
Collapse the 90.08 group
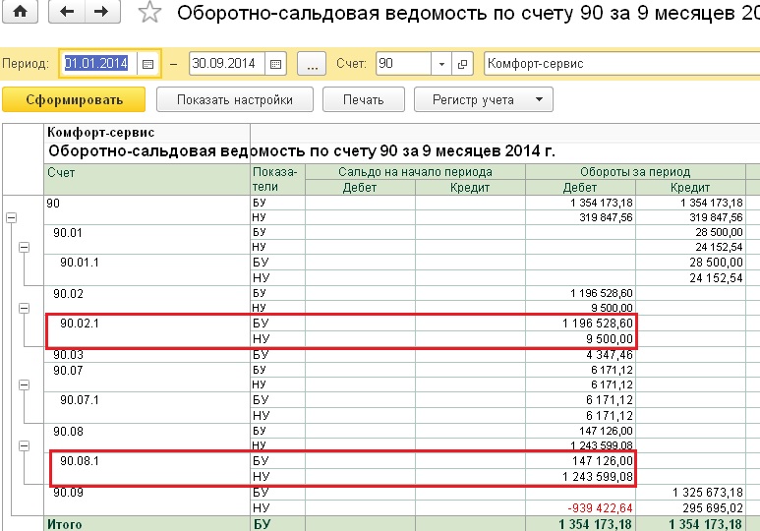[24, 445]
